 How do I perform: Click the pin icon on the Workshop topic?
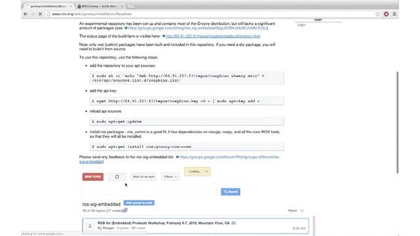click(90, 226)
